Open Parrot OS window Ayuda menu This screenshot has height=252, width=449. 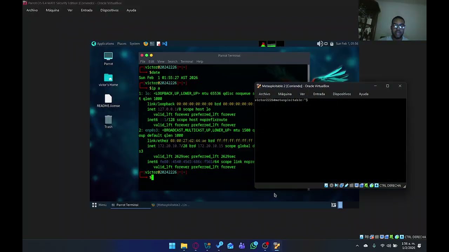[131, 10]
